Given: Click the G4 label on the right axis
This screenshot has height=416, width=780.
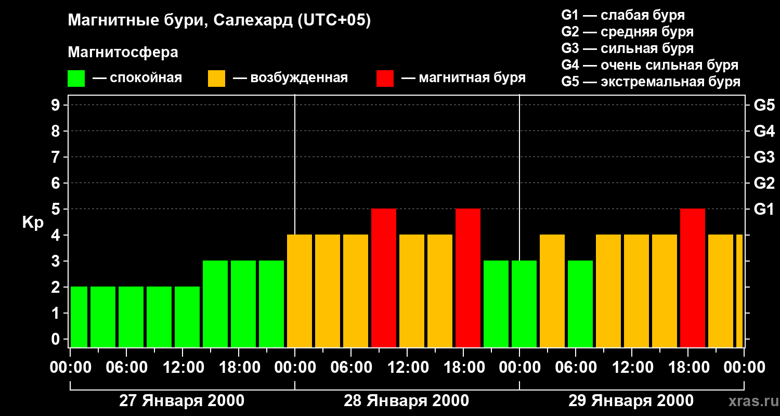Looking at the screenshot, I should click(x=764, y=131).
